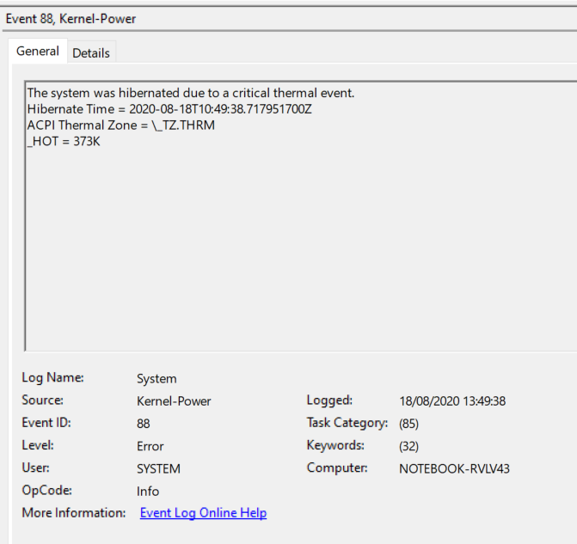Click the OpCode value Info
The height and width of the screenshot is (544, 577).
[148, 492]
